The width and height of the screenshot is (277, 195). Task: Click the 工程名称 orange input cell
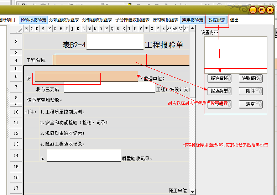coord(121,60)
